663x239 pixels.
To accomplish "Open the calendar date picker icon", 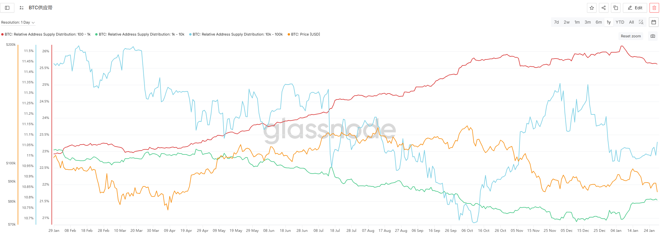I will (654, 22).
